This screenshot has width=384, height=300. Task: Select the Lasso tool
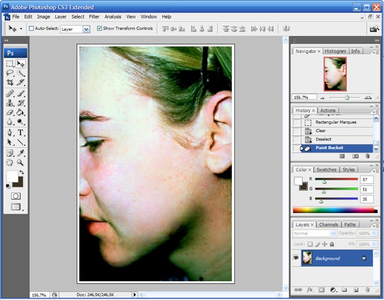[10, 73]
